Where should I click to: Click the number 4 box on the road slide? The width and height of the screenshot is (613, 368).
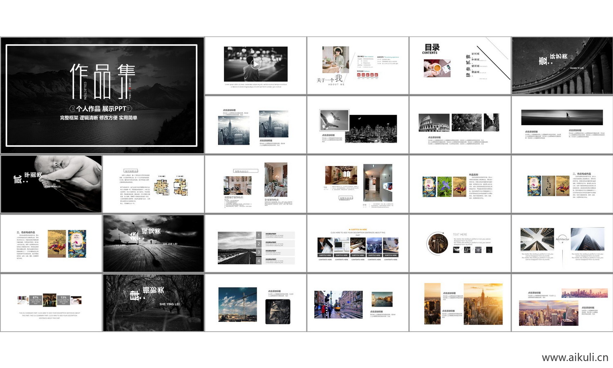pos(259,260)
